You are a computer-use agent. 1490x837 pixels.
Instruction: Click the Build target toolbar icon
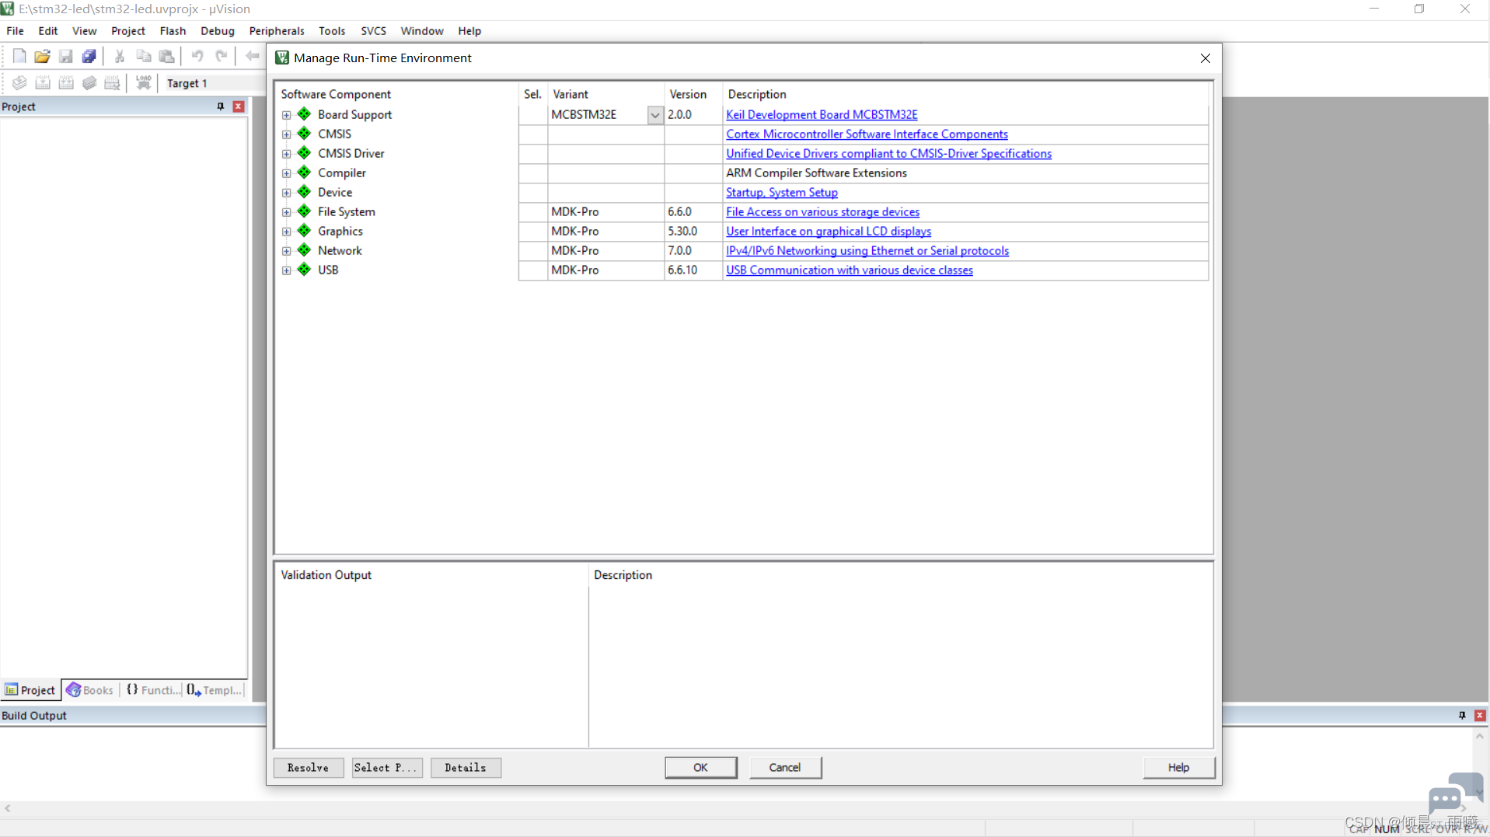point(43,82)
